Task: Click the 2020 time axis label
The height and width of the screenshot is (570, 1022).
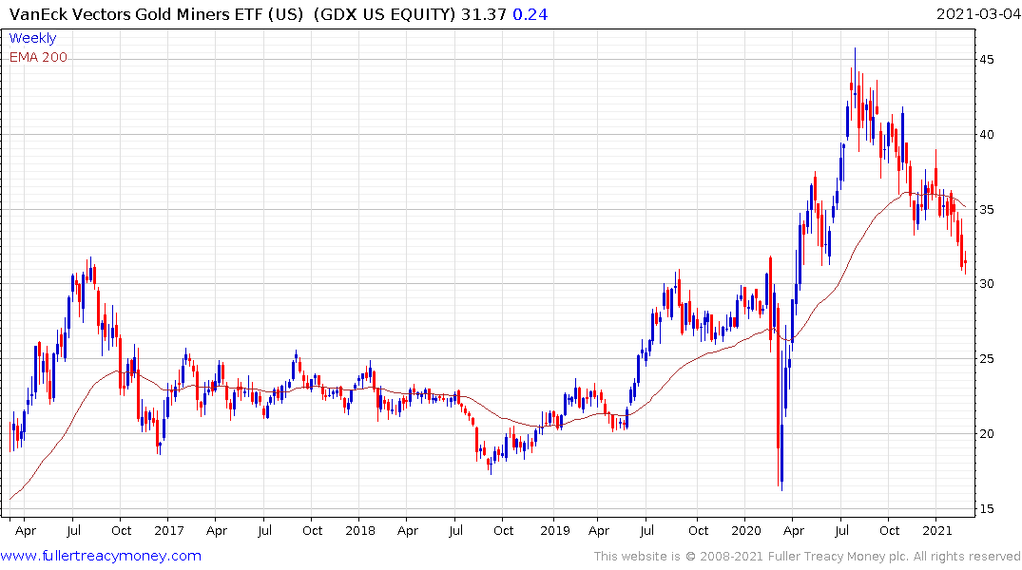Action: (x=745, y=530)
